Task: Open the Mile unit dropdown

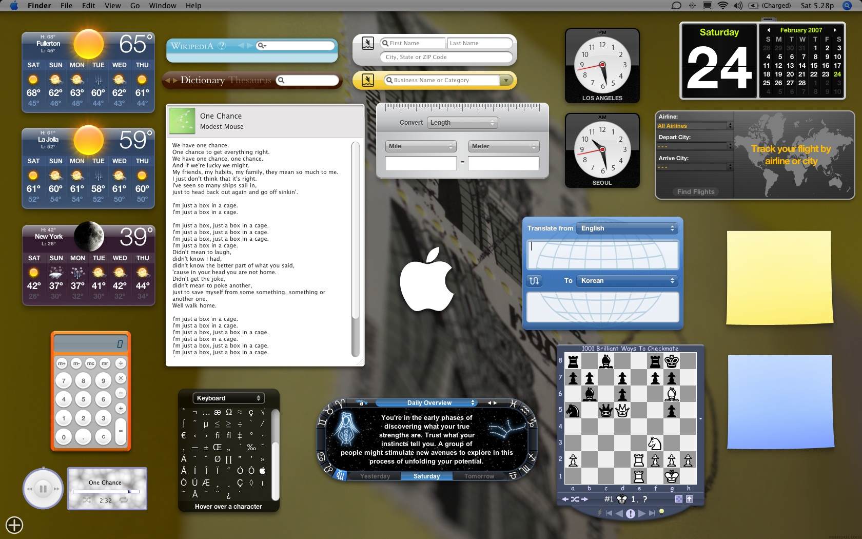Action: pos(421,146)
